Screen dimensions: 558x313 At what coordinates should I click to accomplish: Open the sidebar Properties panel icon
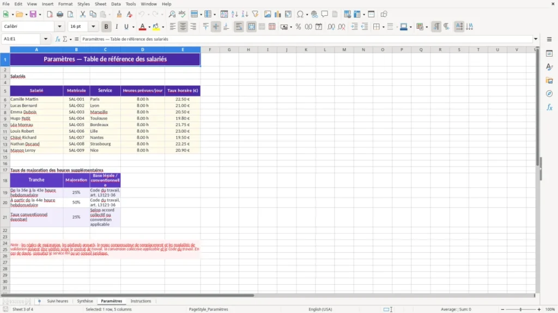549,54
